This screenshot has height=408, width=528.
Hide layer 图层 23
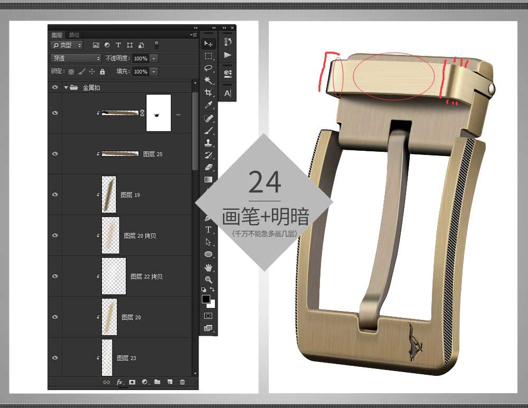click(x=55, y=358)
